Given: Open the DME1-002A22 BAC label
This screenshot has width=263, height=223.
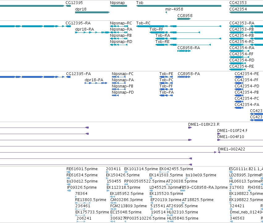Looking at the screenshot, I should pos(231,149).
